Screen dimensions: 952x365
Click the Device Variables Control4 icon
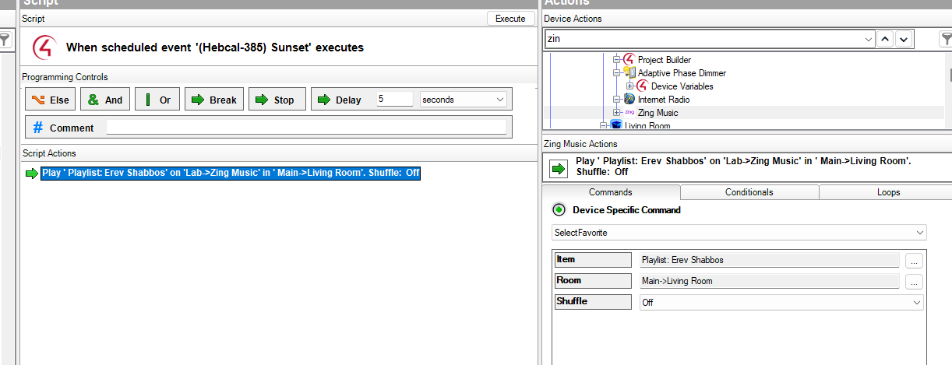pos(642,86)
